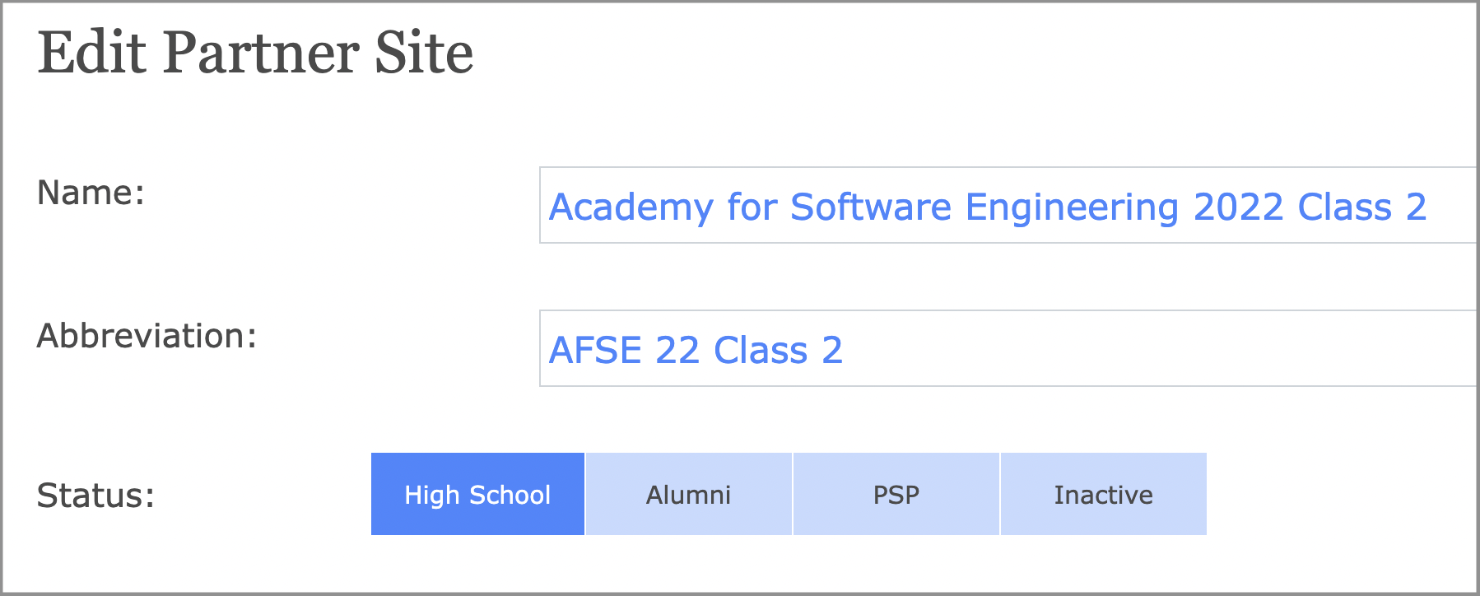Click Class 2 in the Abbreviation field
The image size is (1480, 596).
tap(778, 350)
